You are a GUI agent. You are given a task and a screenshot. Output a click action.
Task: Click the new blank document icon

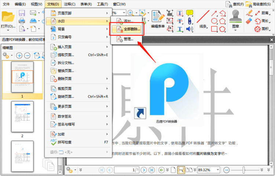(33, 29)
